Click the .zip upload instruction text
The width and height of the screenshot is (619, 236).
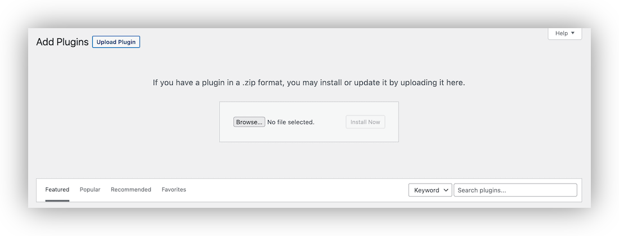tap(309, 83)
